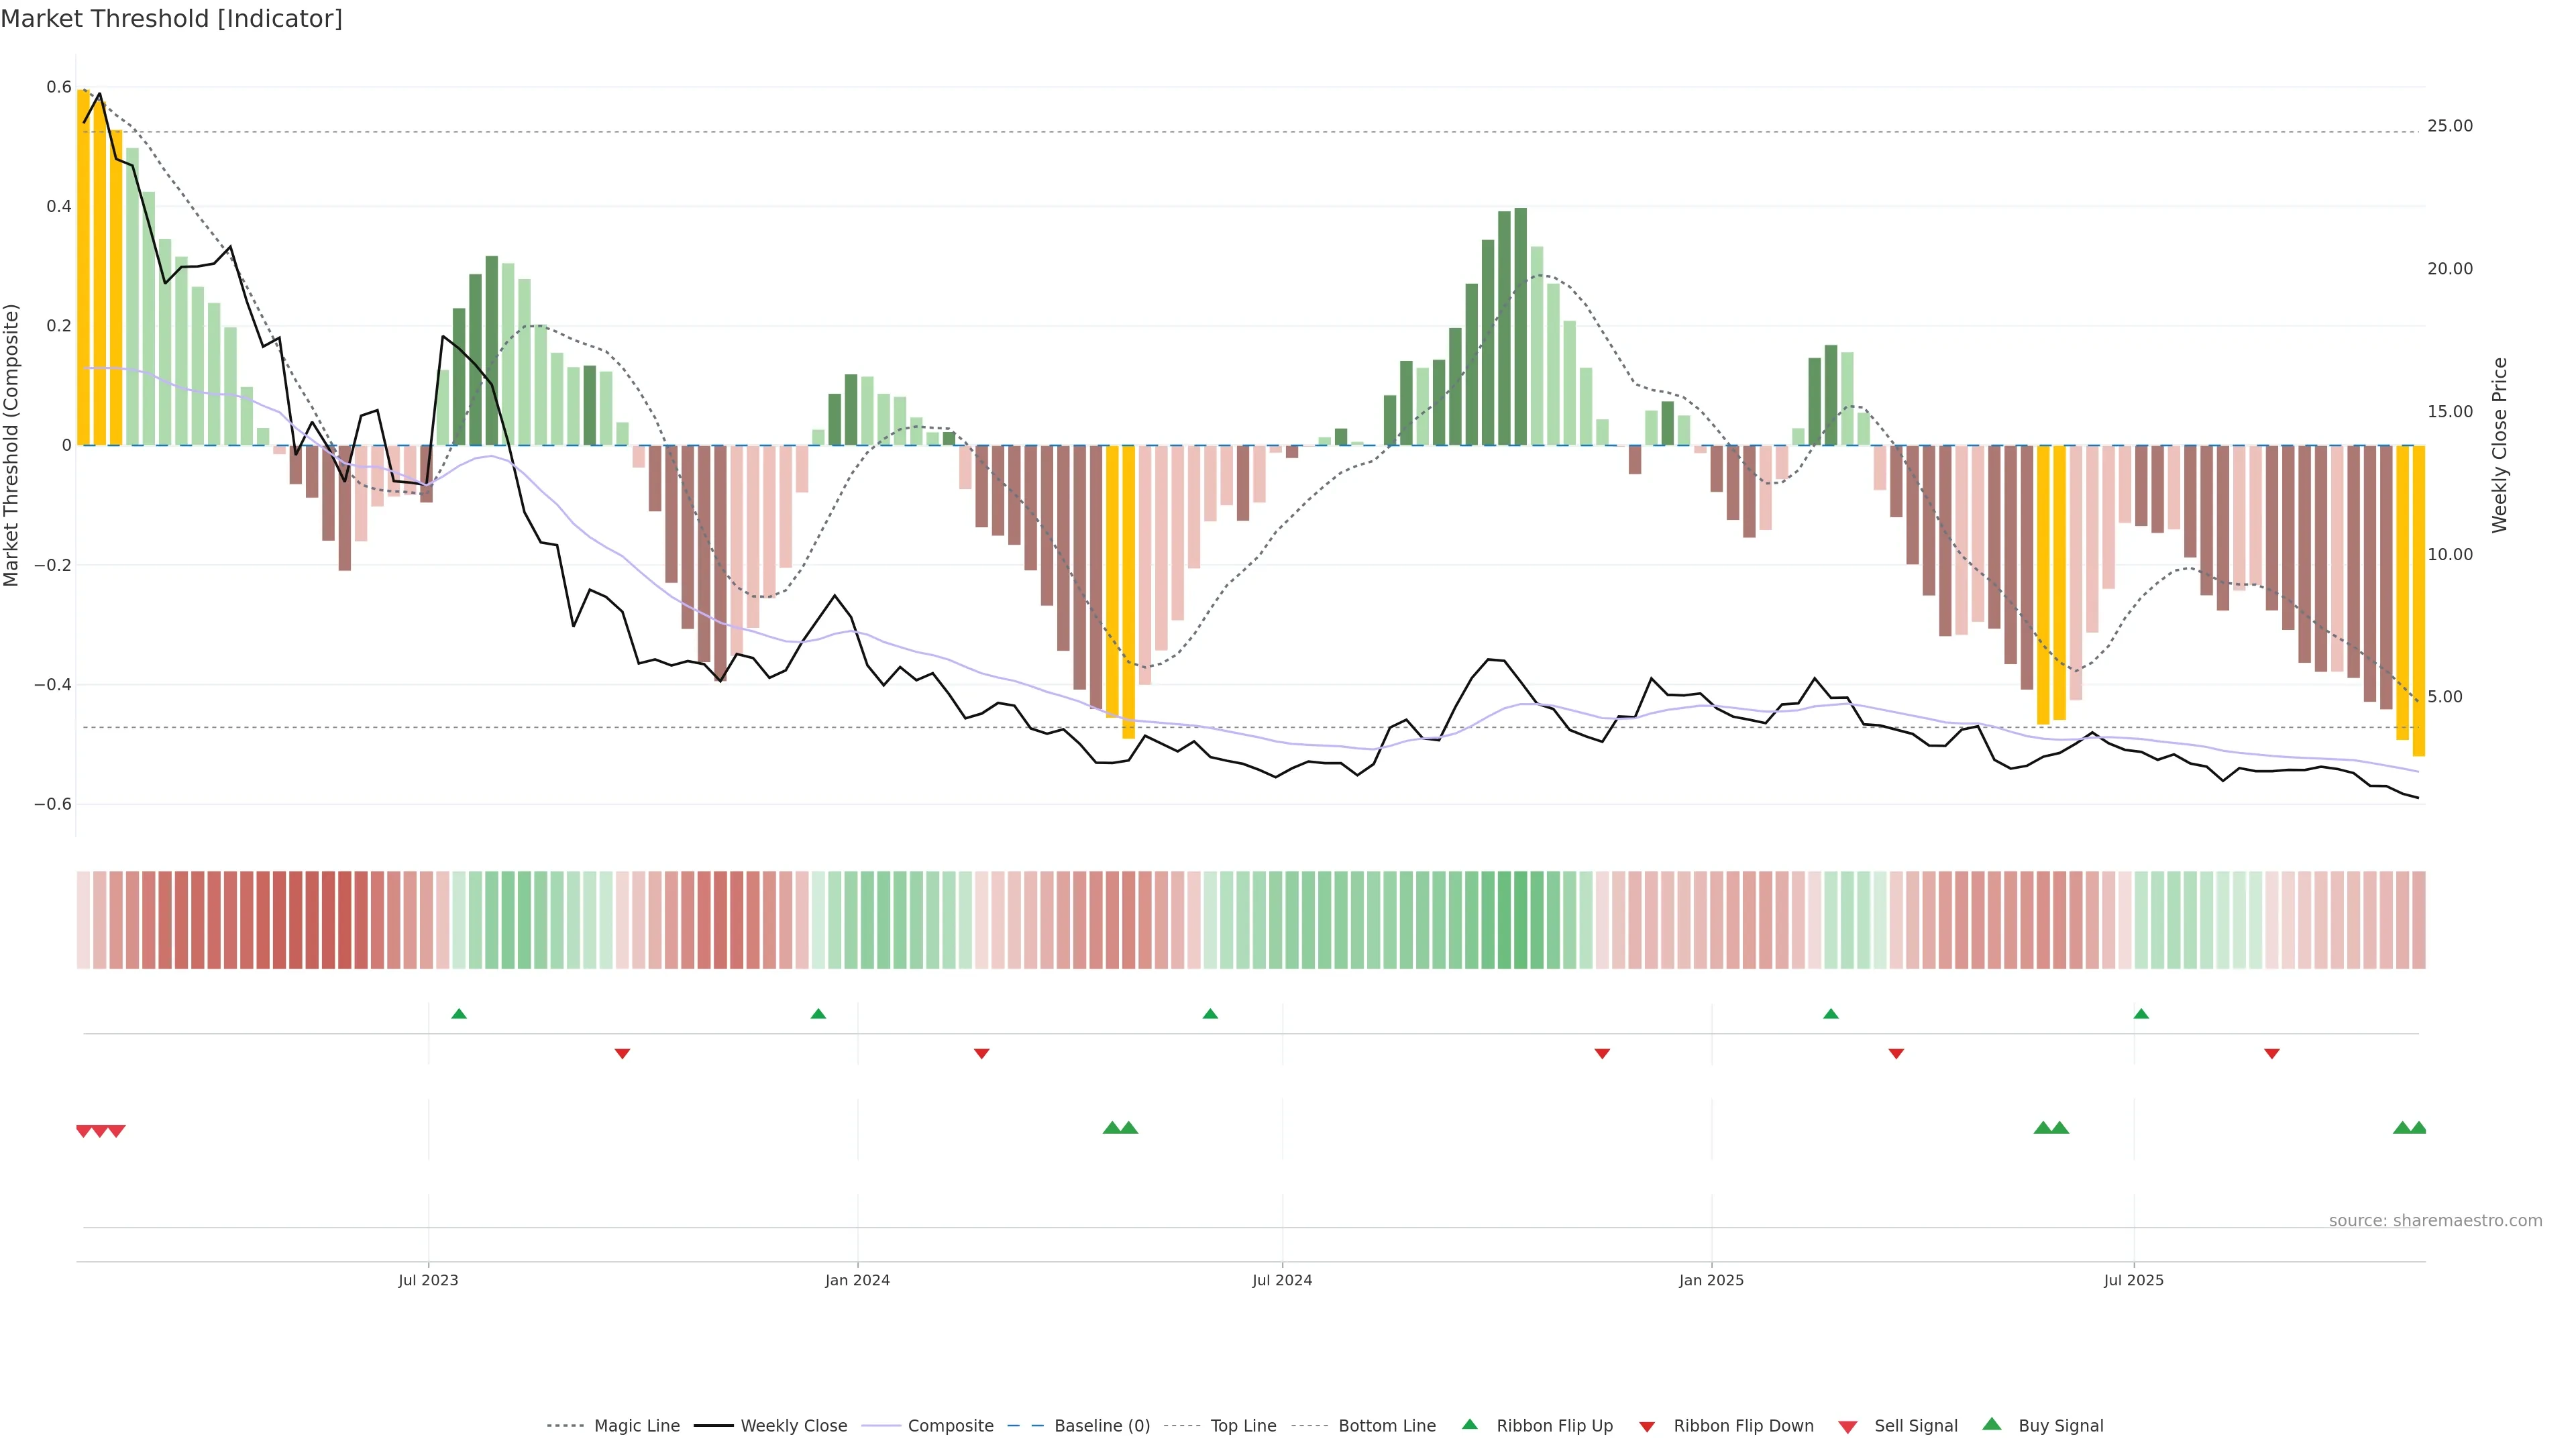Screen dimensions: 2576x1449
Task: Hide the Top Line series via legend
Action: tap(1243, 1426)
